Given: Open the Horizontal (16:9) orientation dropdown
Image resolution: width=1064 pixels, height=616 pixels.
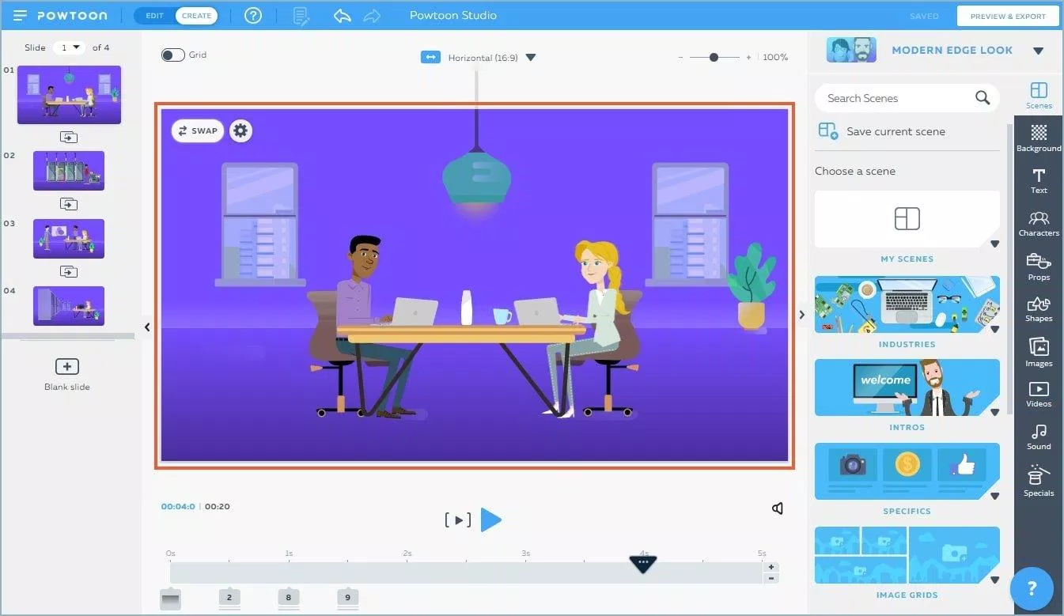Looking at the screenshot, I should tap(530, 55).
